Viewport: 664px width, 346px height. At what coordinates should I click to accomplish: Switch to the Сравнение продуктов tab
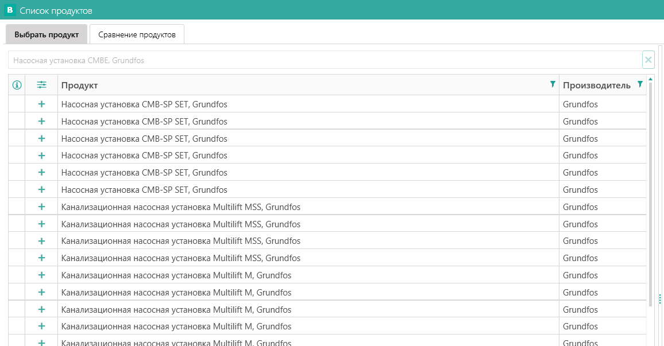click(137, 34)
